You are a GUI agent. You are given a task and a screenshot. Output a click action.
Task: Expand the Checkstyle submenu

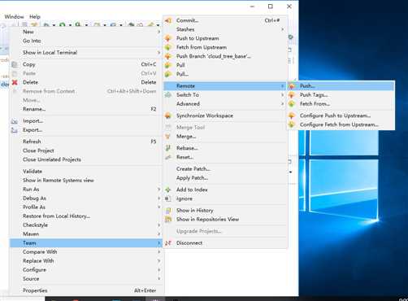[159, 225]
